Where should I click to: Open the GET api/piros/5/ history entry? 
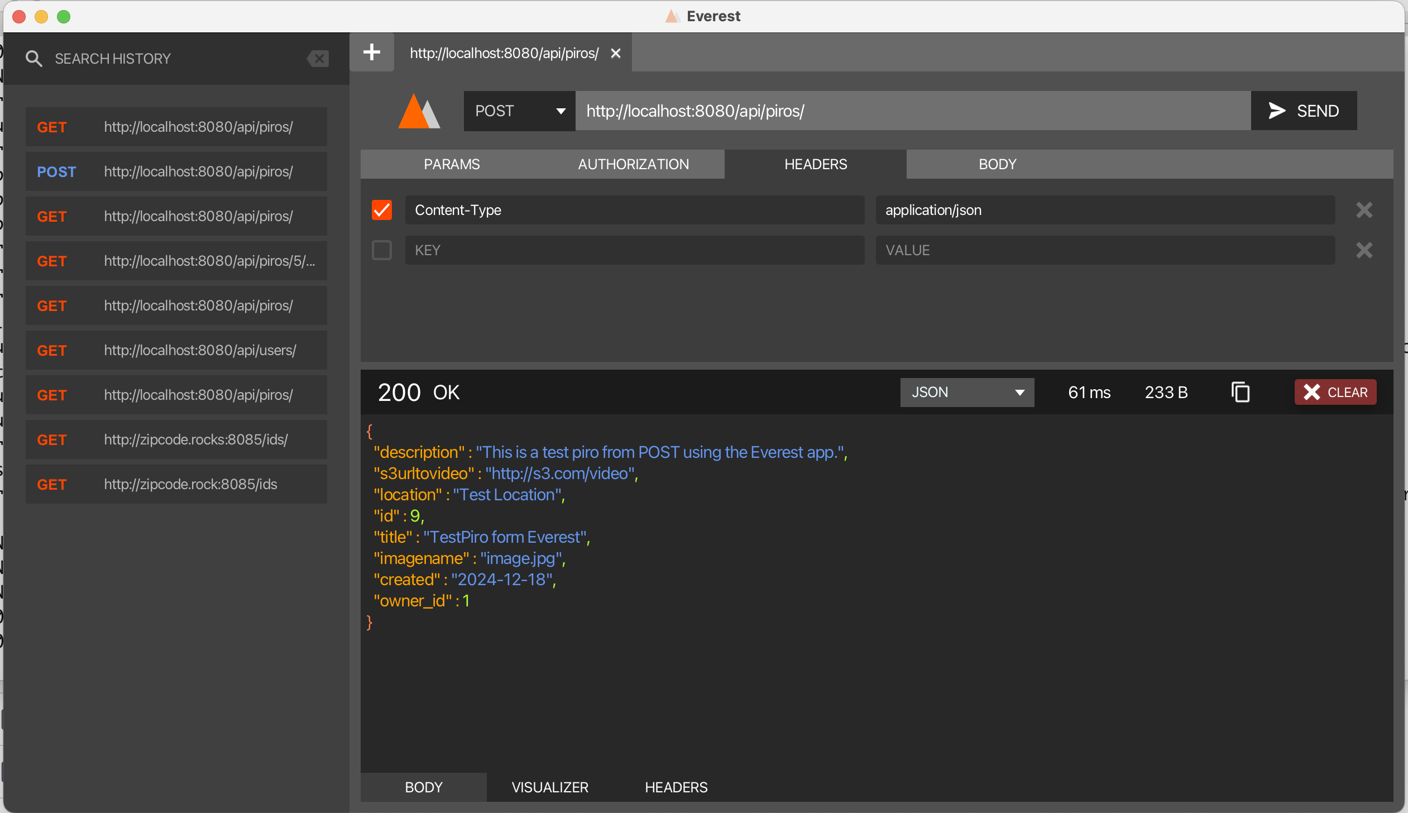tap(176, 261)
